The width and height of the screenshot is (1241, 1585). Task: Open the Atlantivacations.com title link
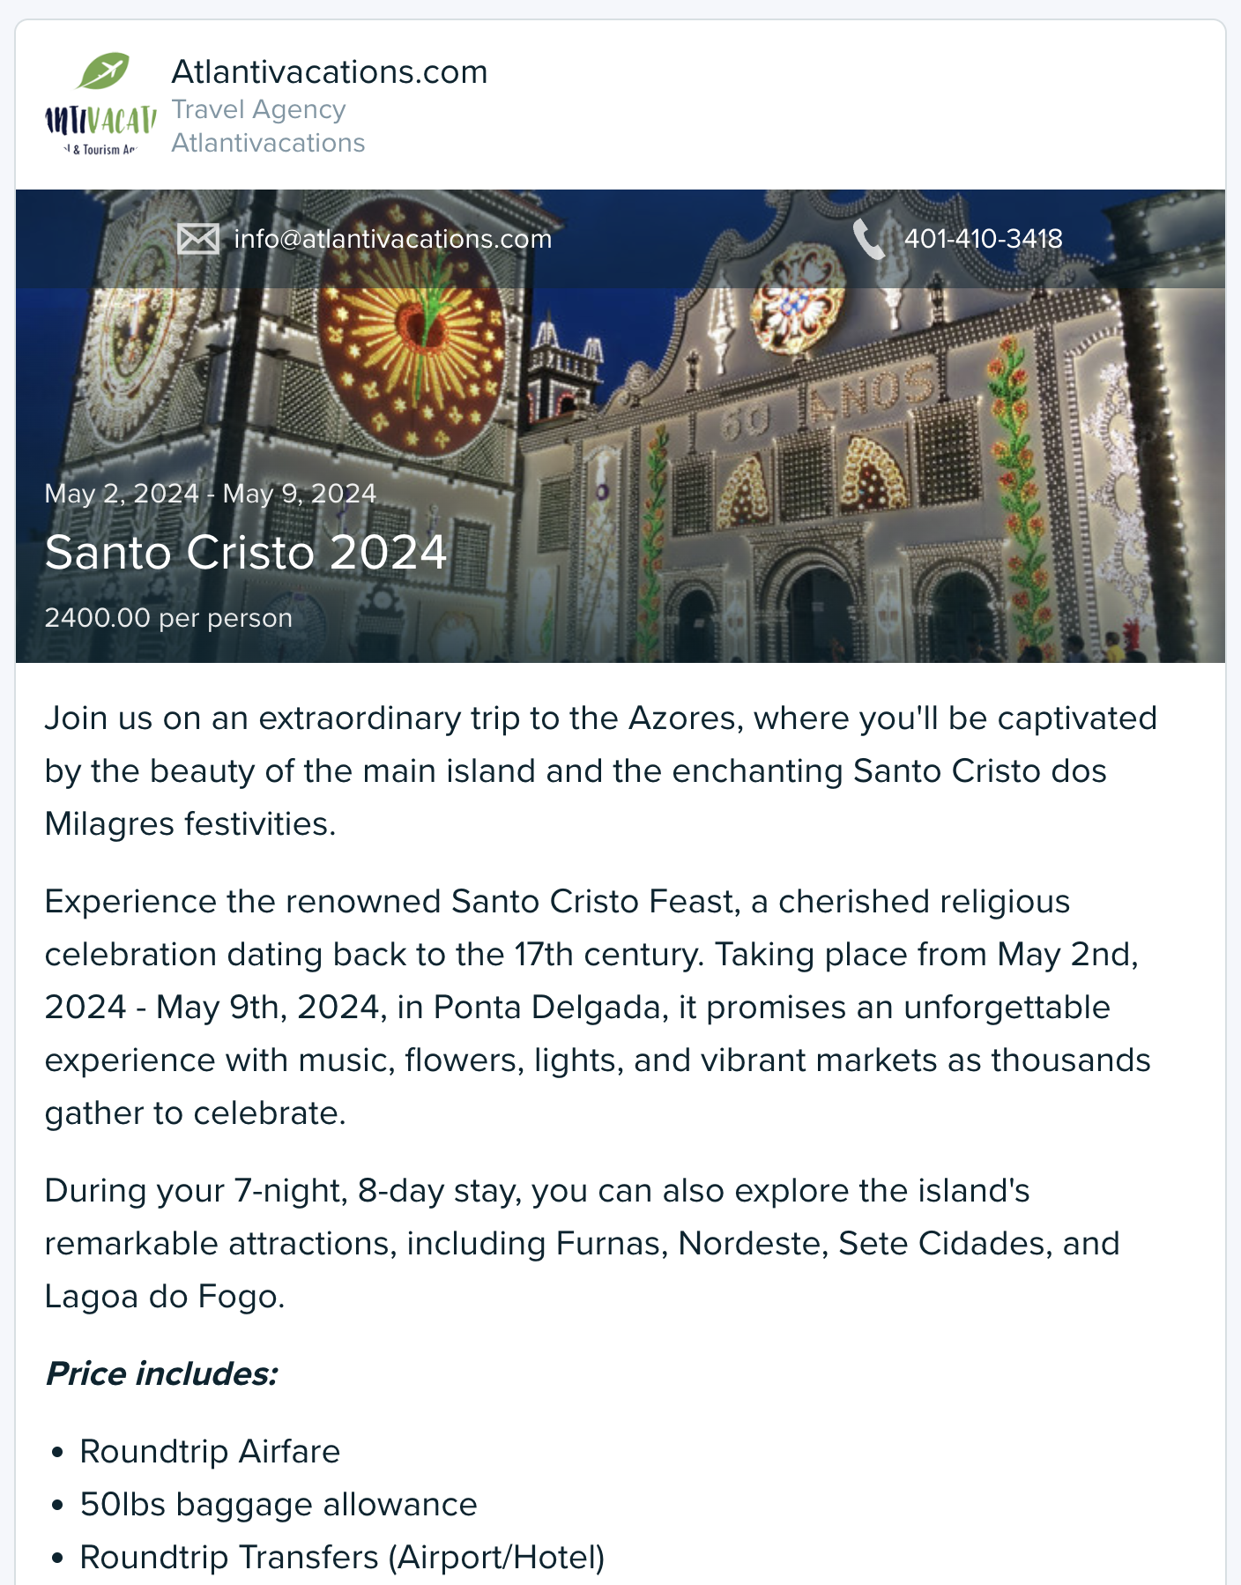[x=329, y=71]
